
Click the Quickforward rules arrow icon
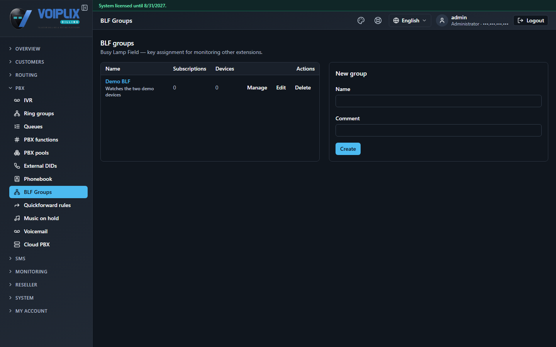pyautogui.click(x=17, y=205)
